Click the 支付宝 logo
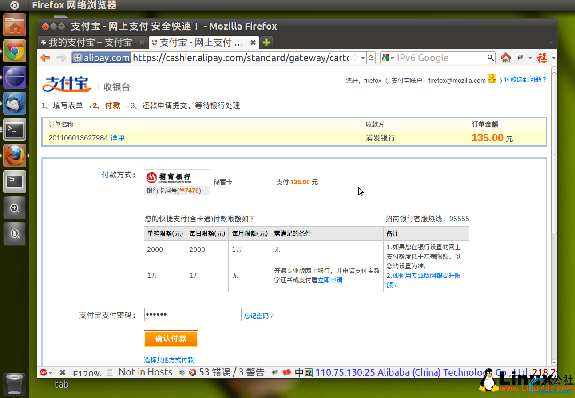Viewport: 575px width, 398px height. click(67, 84)
